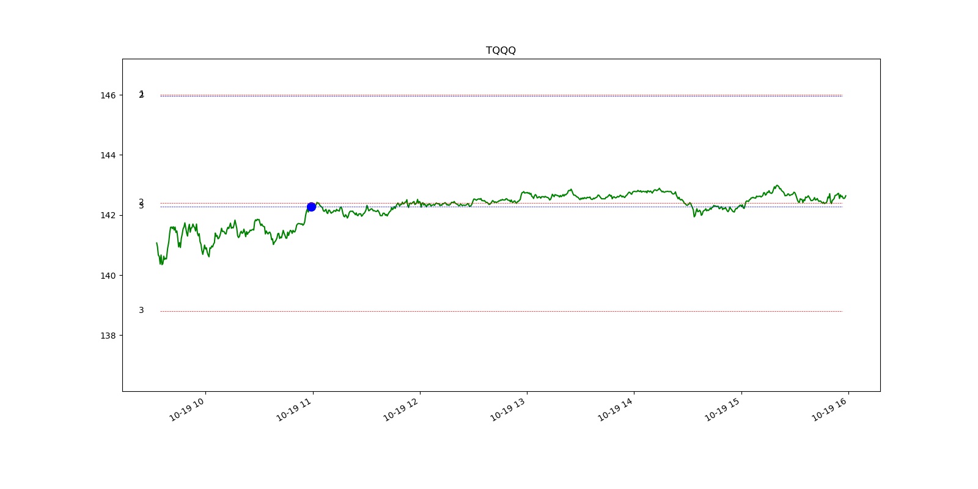This screenshot has width=978, height=489.
Task: Select the blue marker dot on the price line
Action: (x=311, y=207)
